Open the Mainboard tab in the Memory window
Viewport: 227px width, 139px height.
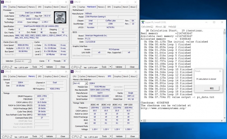click(x=22, y=76)
